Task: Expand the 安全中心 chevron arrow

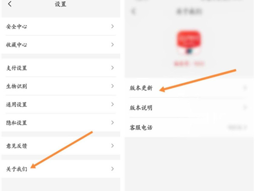Action: coord(112,26)
